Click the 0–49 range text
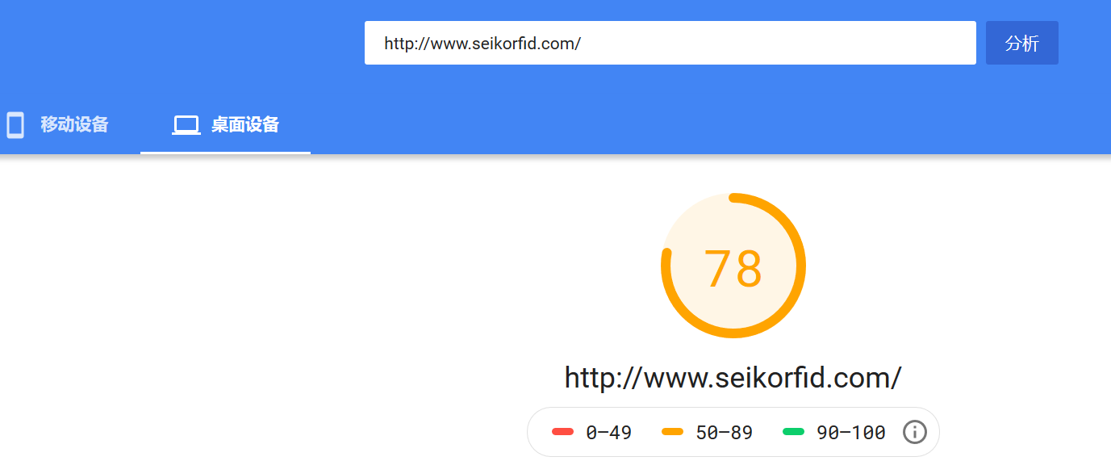Viewport: 1111px width, 461px height. 609,433
